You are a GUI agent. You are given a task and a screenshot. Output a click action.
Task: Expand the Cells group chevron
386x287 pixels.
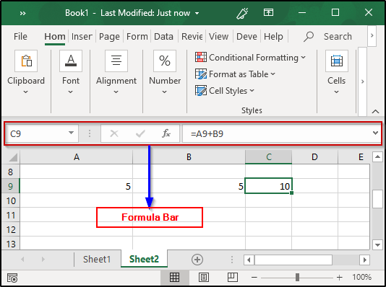(336, 92)
